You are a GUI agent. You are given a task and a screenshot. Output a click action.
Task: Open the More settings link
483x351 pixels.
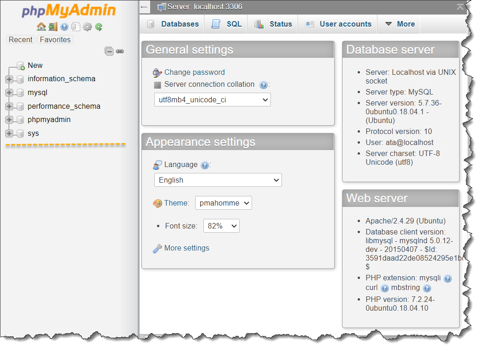pos(187,248)
